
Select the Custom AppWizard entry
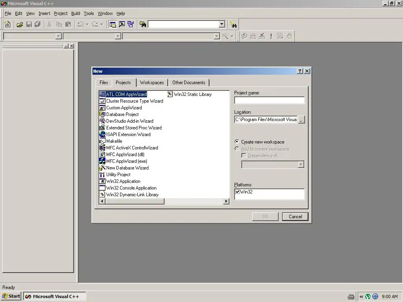click(121, 108)
